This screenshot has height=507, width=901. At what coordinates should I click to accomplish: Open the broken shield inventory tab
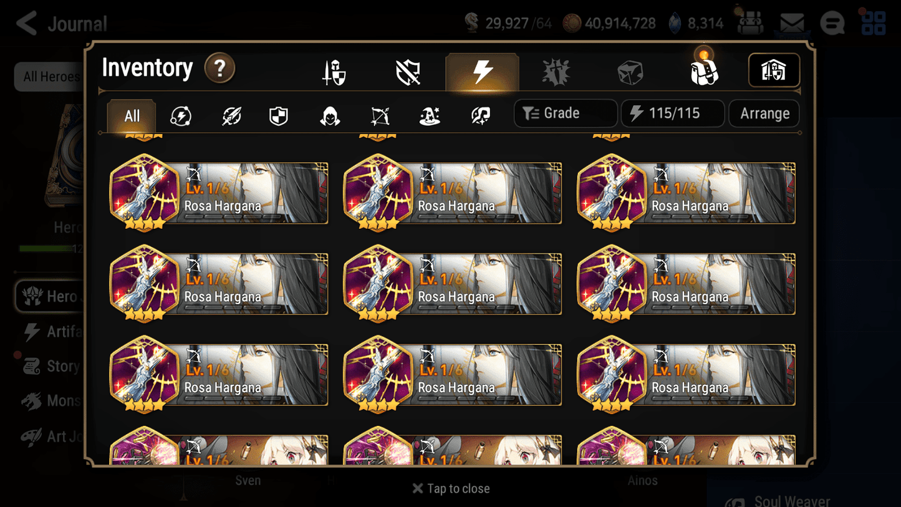pos(408,72)
